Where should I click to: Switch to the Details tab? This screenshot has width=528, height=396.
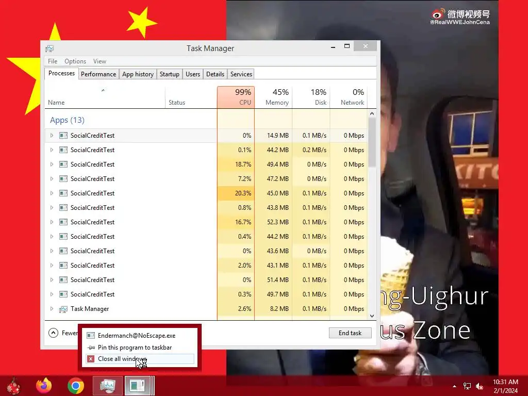215,74
